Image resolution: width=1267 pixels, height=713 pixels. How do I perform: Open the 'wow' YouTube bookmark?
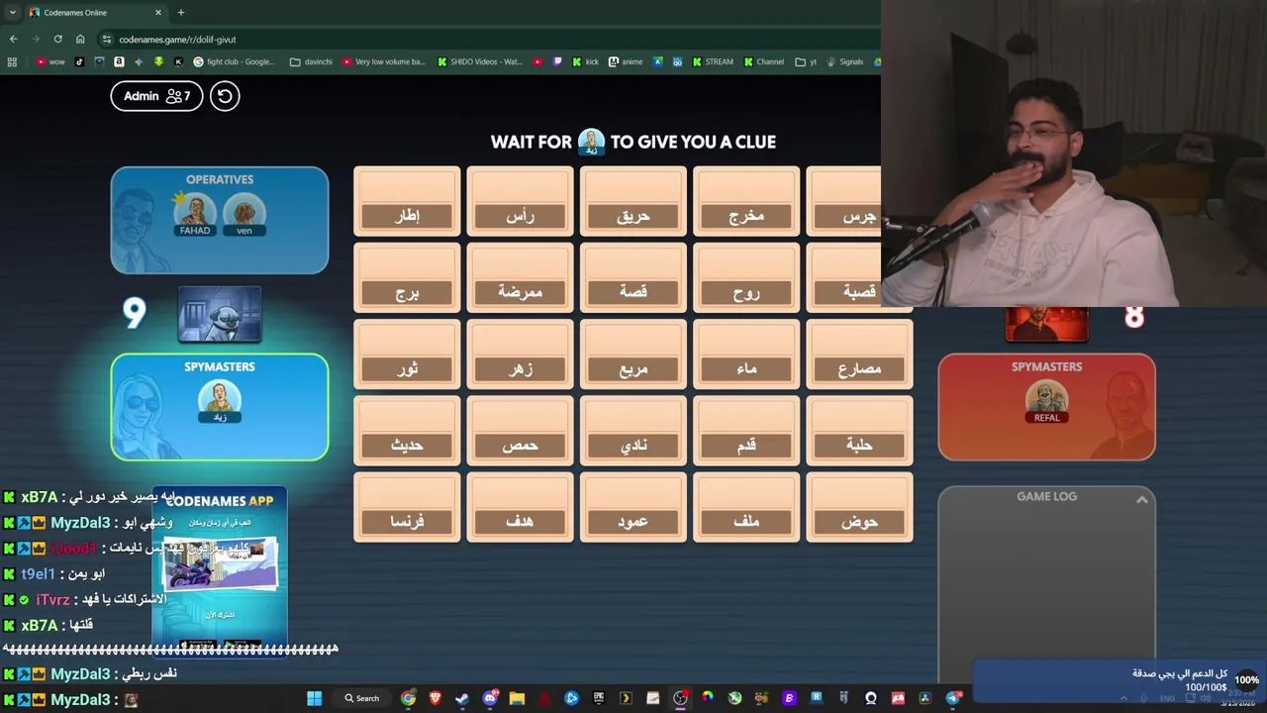(x=50, y=61)
